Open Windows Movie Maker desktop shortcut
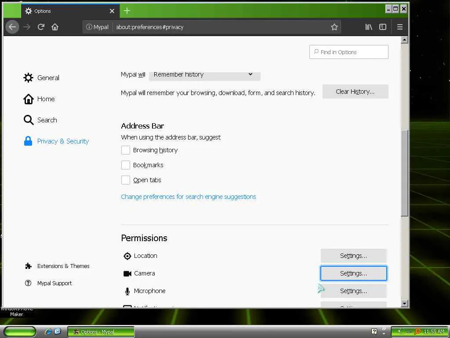 tap(16, 312)
